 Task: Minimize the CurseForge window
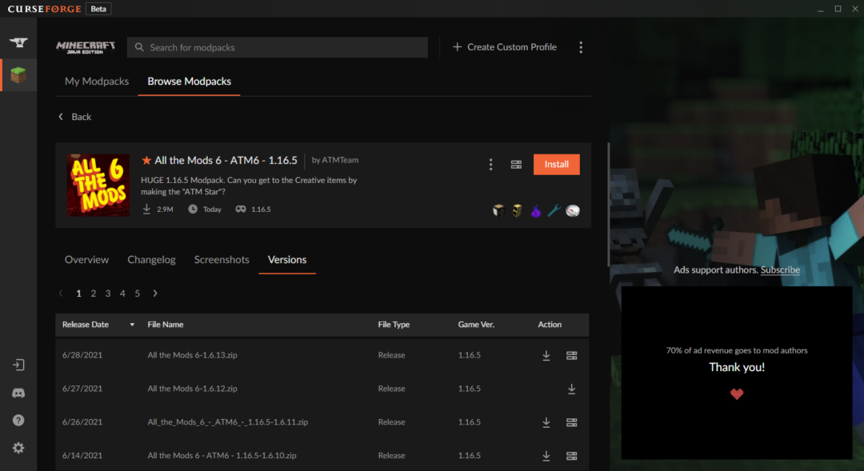click(x=821, y=9)
